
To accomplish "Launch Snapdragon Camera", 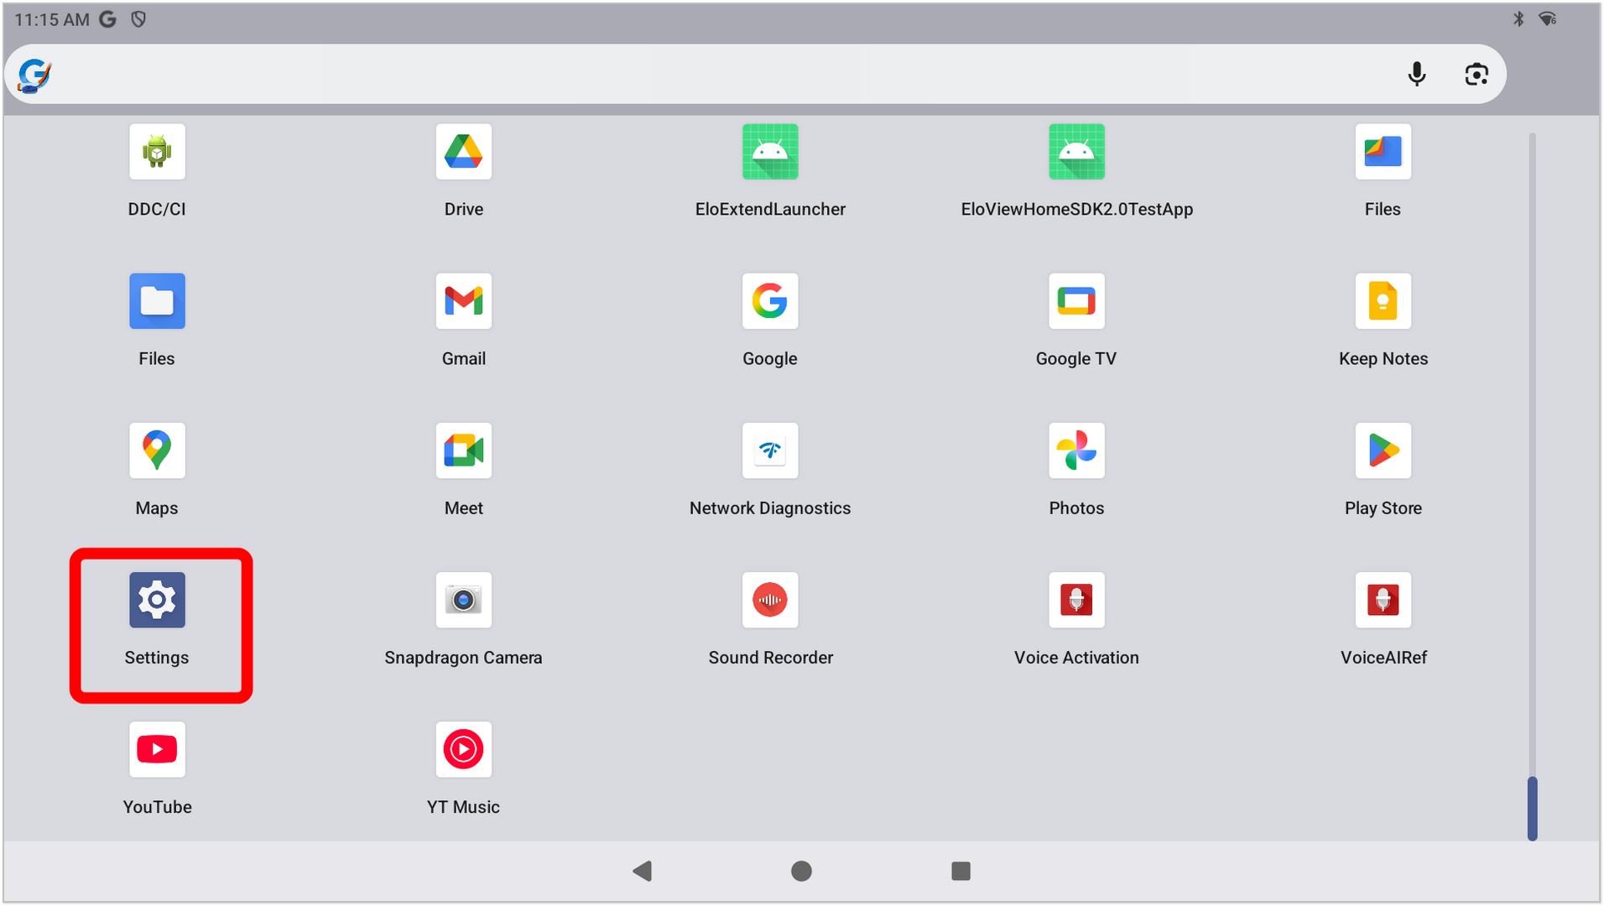I will 464,600.
